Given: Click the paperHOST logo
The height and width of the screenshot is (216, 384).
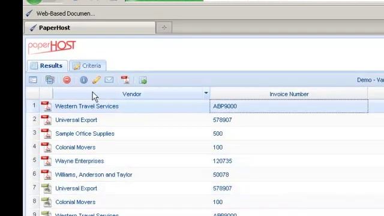Looking at the screenshot, I should [52, 47].
